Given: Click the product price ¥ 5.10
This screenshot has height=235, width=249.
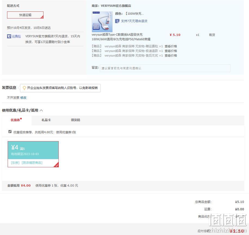Looking at the screenshot, I should 175,35.
